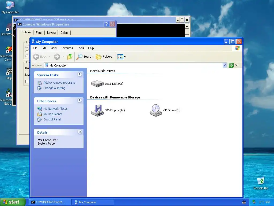Screen dimensions: 274x206
Task: Collapse the System Tasks panel
Action: 79,75
